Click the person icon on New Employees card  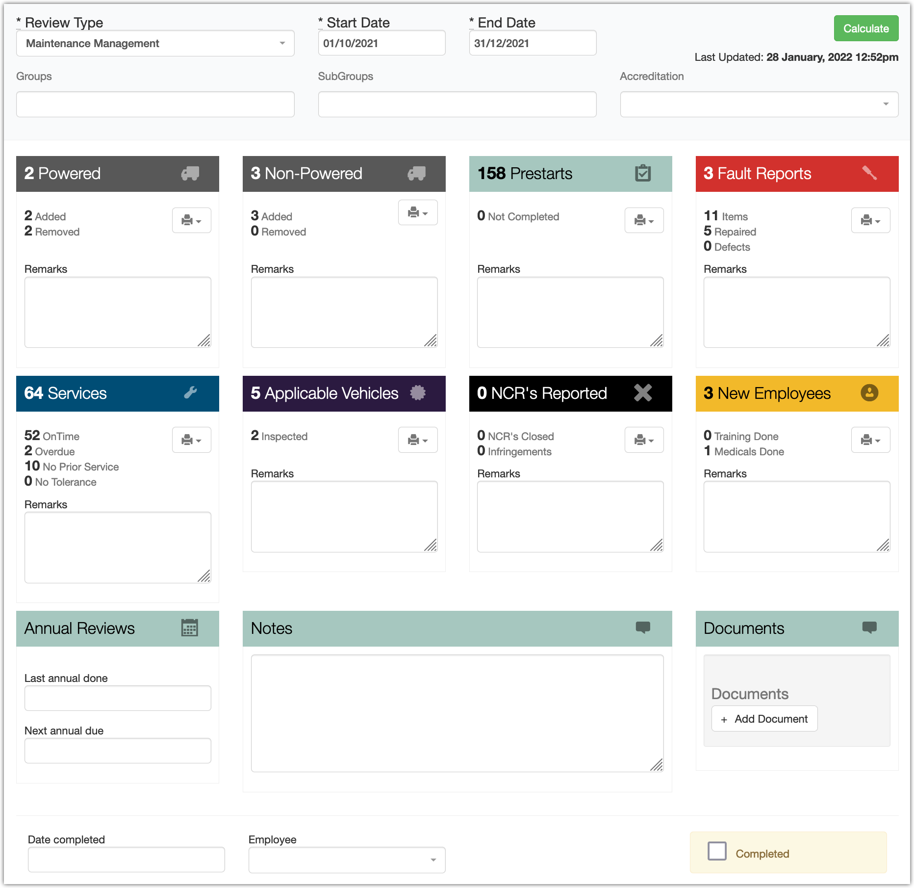[869, 392]
